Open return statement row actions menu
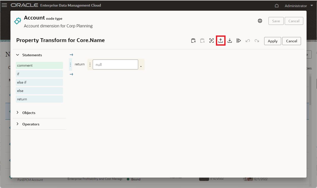The height and width of the screenshot is (188, 317). point(71,64)
